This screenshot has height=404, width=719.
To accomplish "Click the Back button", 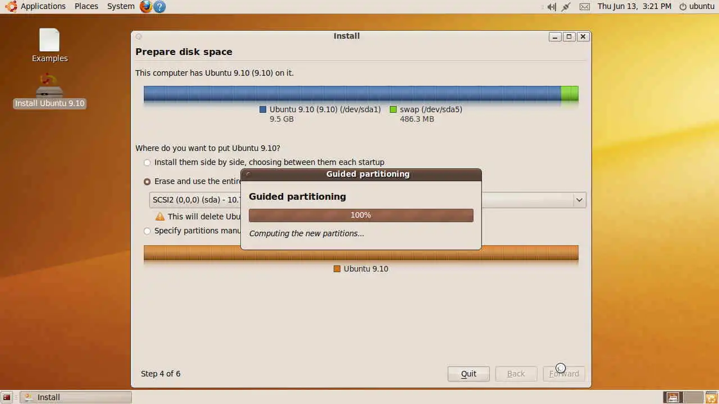I will pos(516,374).
